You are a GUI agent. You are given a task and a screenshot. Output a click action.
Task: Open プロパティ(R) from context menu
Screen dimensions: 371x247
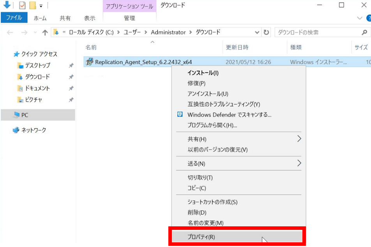pos(237,236)
